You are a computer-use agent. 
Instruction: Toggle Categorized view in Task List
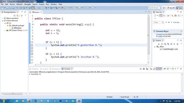[161, 15]
